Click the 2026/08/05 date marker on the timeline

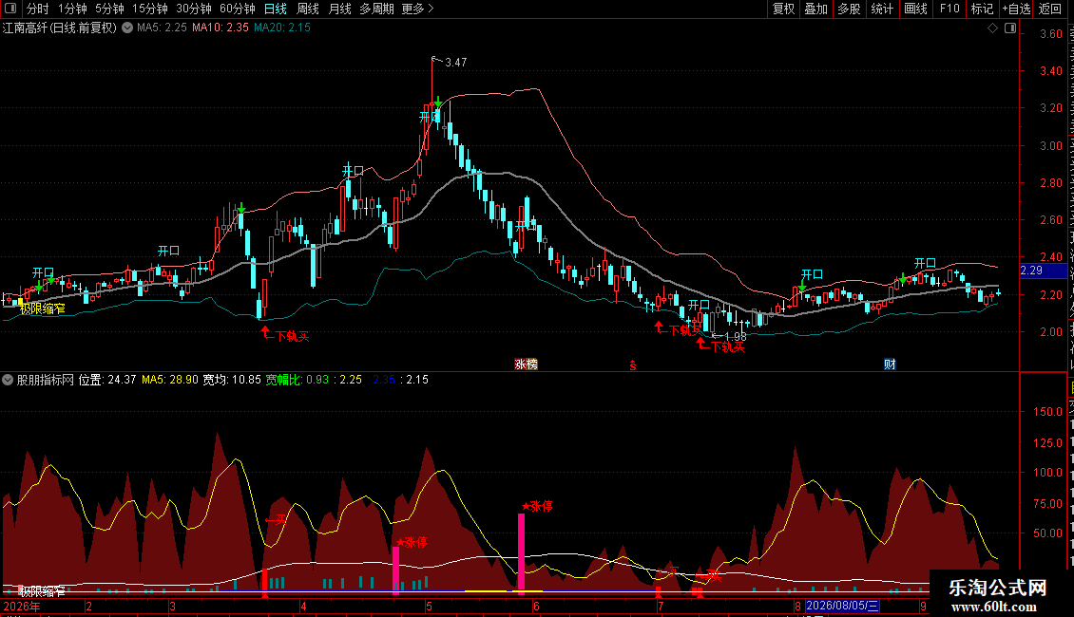coord(842,606)
